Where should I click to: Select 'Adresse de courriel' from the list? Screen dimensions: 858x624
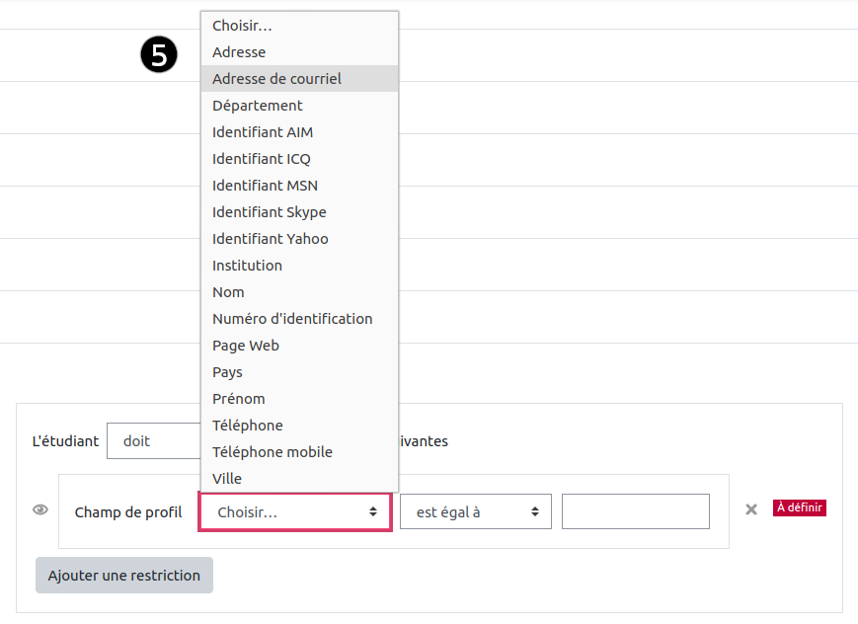277,79
